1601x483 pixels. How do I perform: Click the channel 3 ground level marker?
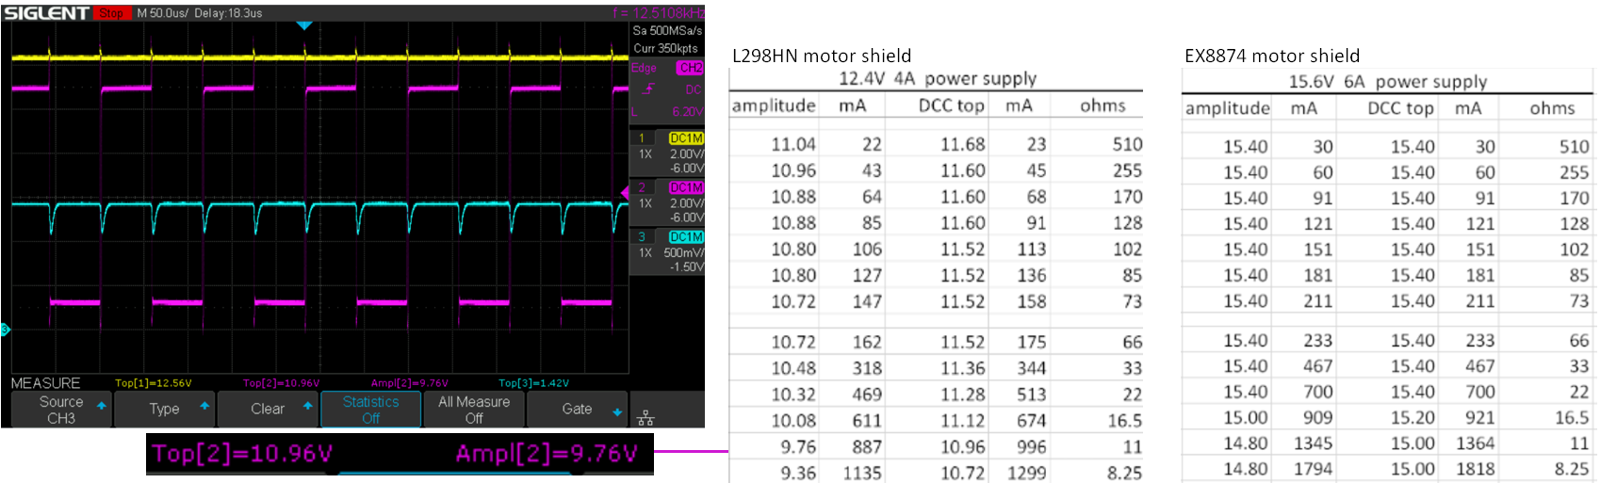click(5, 330)
